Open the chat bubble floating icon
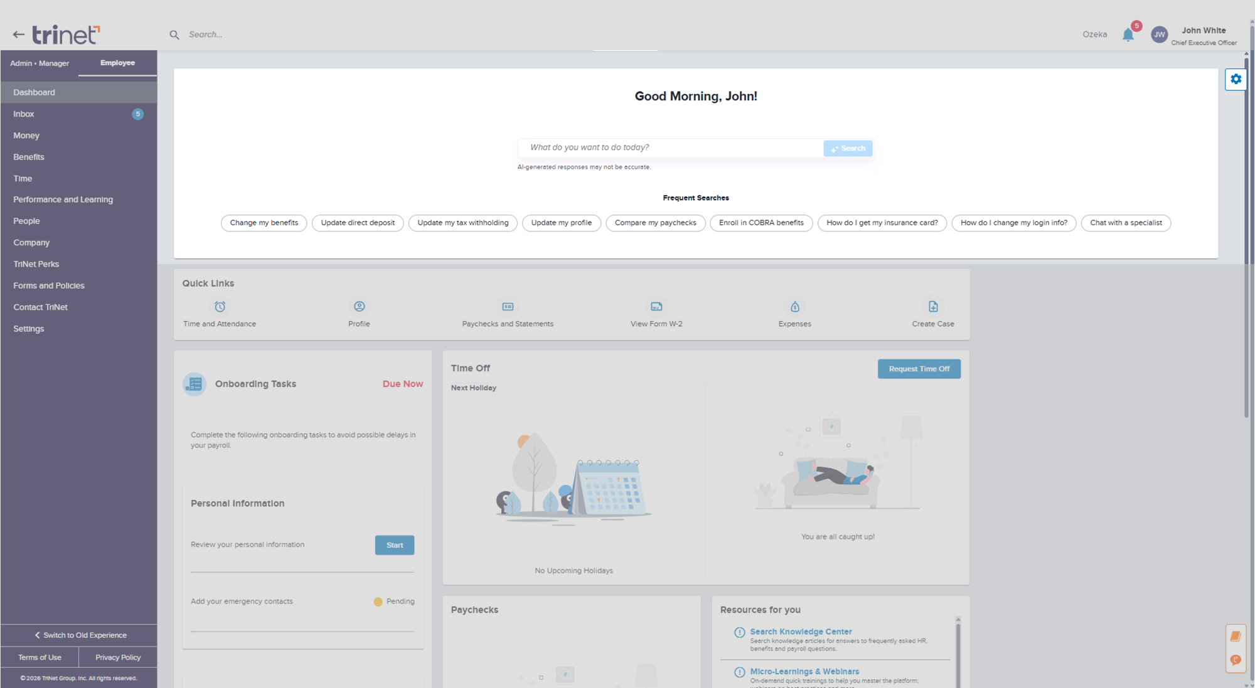The width and height of the screenshot is (1255, 688). point(1236,660)
